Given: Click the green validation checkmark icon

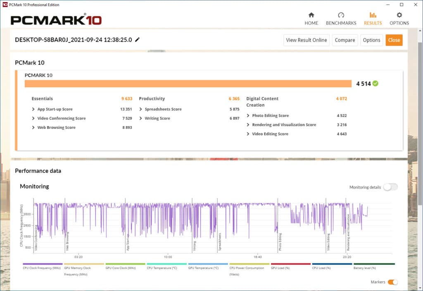Looking at the screenshot, I should click(375, 83).
